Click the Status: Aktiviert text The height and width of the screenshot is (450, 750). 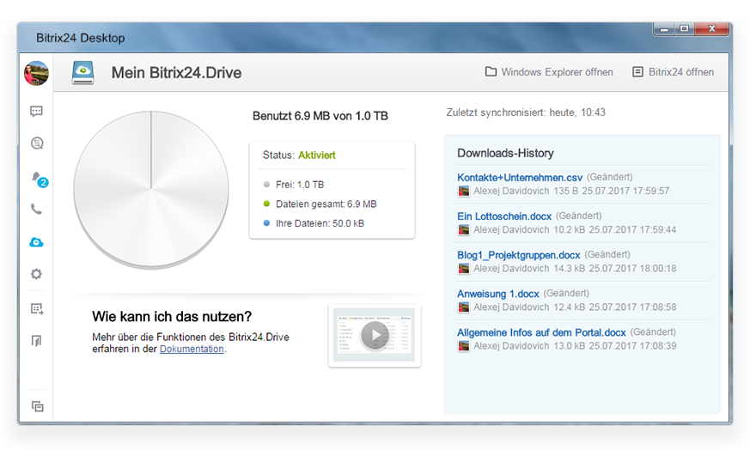299,155
